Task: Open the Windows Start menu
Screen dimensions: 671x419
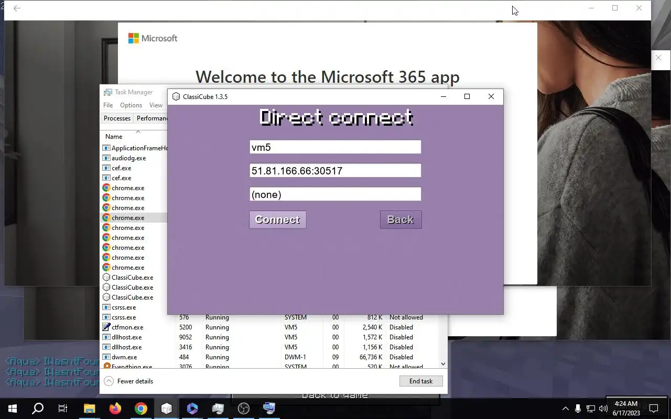Action: click(13, 409)
